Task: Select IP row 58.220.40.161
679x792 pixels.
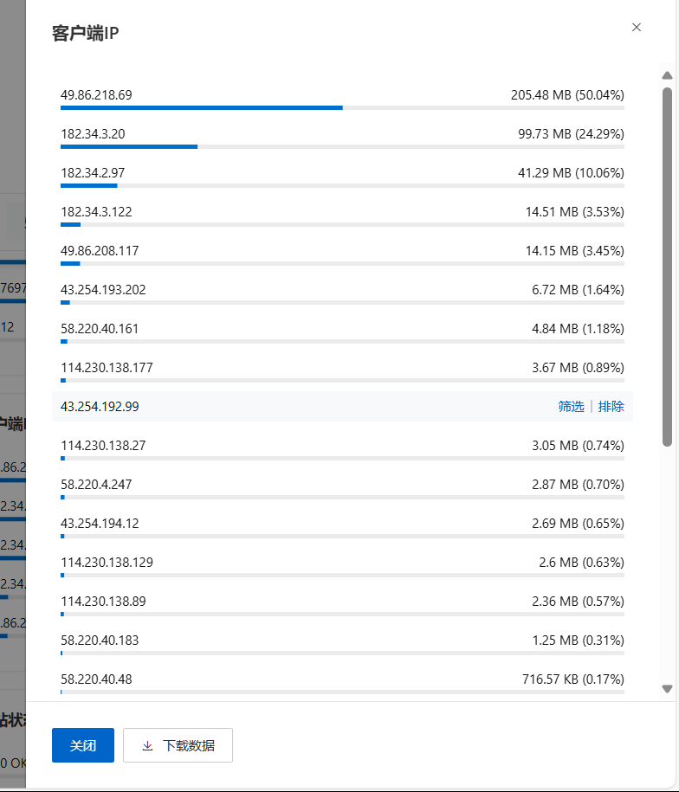Action: [343, 332]
